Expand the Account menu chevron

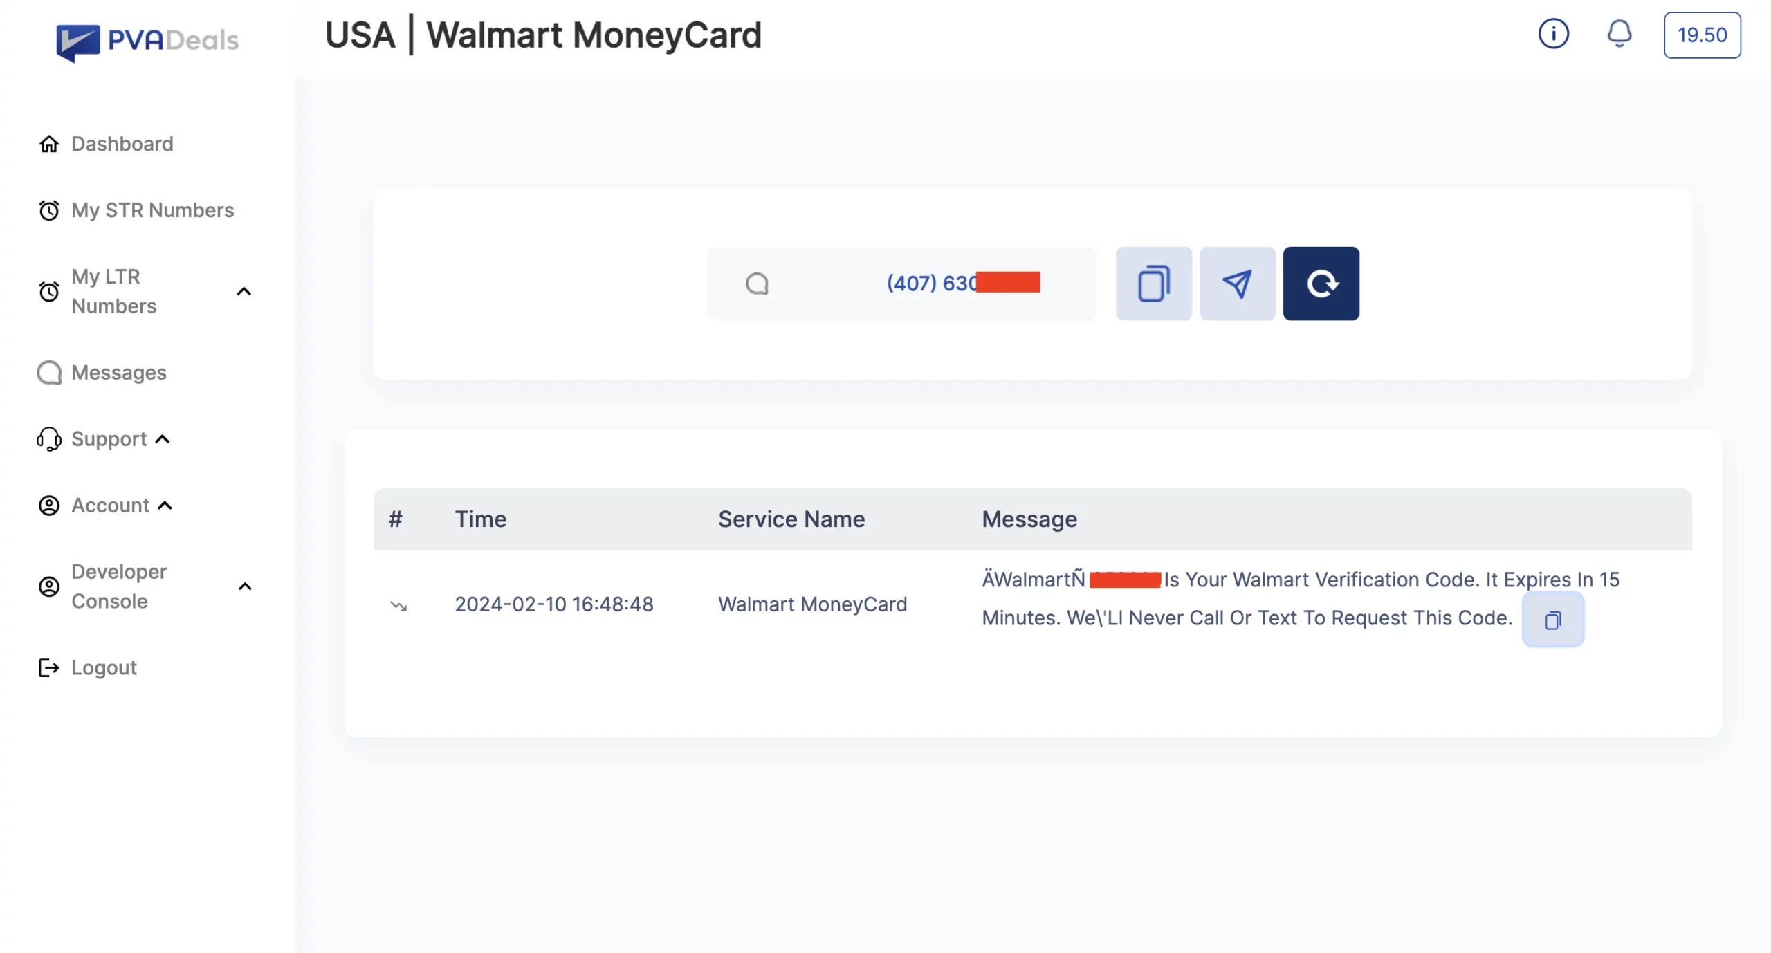[x=165, y=506]
